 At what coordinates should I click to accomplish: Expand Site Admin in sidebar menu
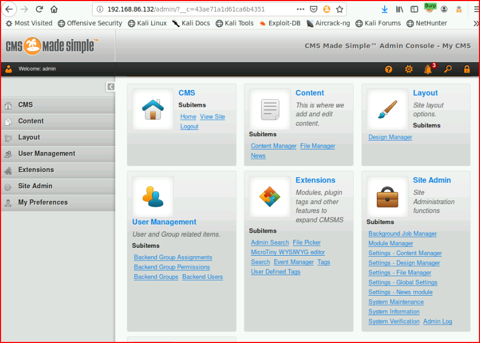58,186
